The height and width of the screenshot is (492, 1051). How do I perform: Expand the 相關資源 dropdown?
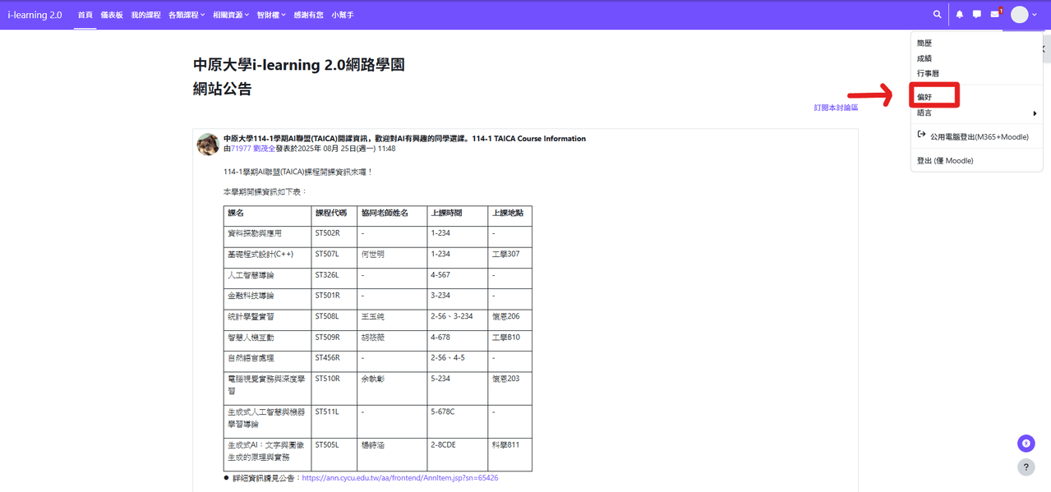[x=230, y=15]
